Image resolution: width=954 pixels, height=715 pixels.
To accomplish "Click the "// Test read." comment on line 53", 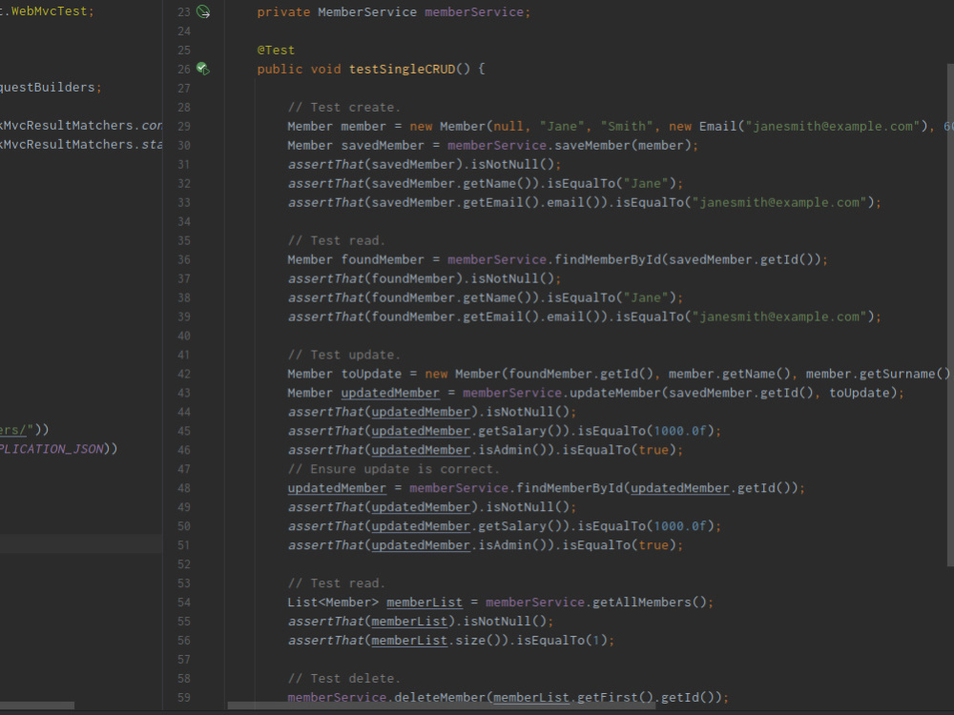I will coord(337,583).
